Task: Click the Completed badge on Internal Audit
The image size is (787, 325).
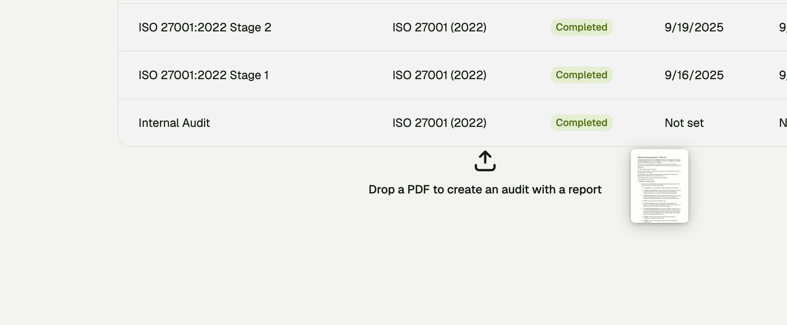Action: [581, 122]
